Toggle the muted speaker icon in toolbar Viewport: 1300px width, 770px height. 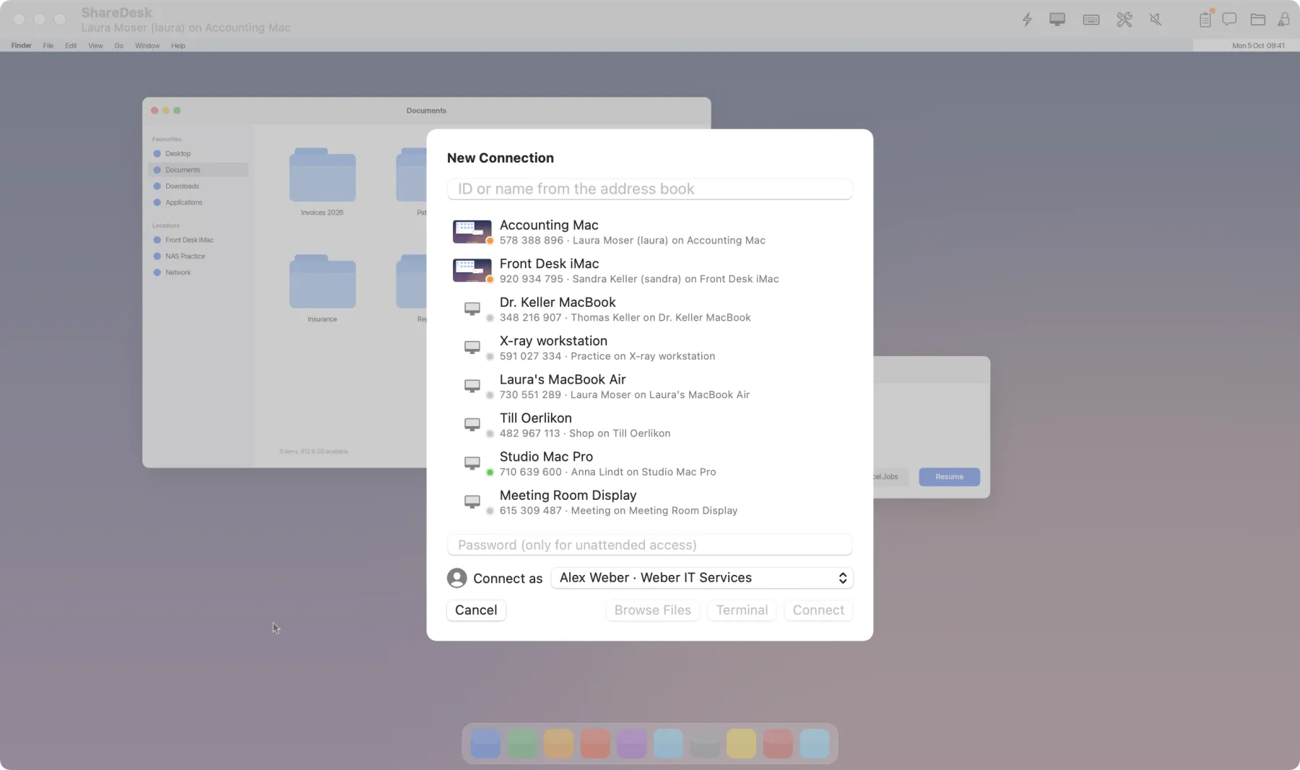pos(1156,20)
